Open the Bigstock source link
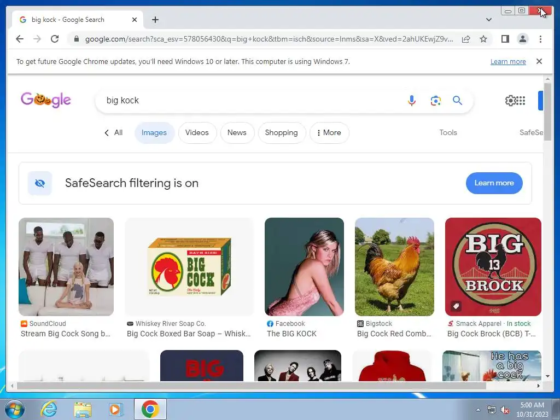The image size is (560, 420). 375,324
